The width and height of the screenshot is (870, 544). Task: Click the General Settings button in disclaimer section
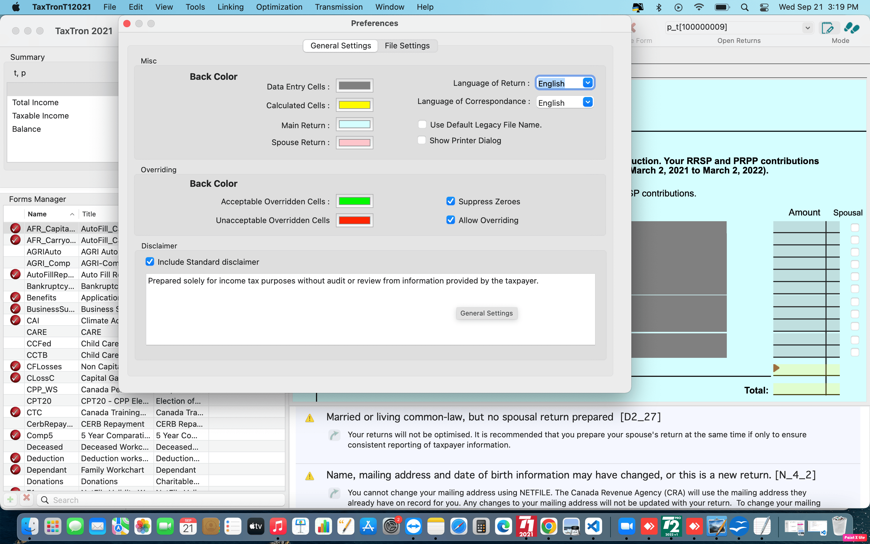click(487, 313)
